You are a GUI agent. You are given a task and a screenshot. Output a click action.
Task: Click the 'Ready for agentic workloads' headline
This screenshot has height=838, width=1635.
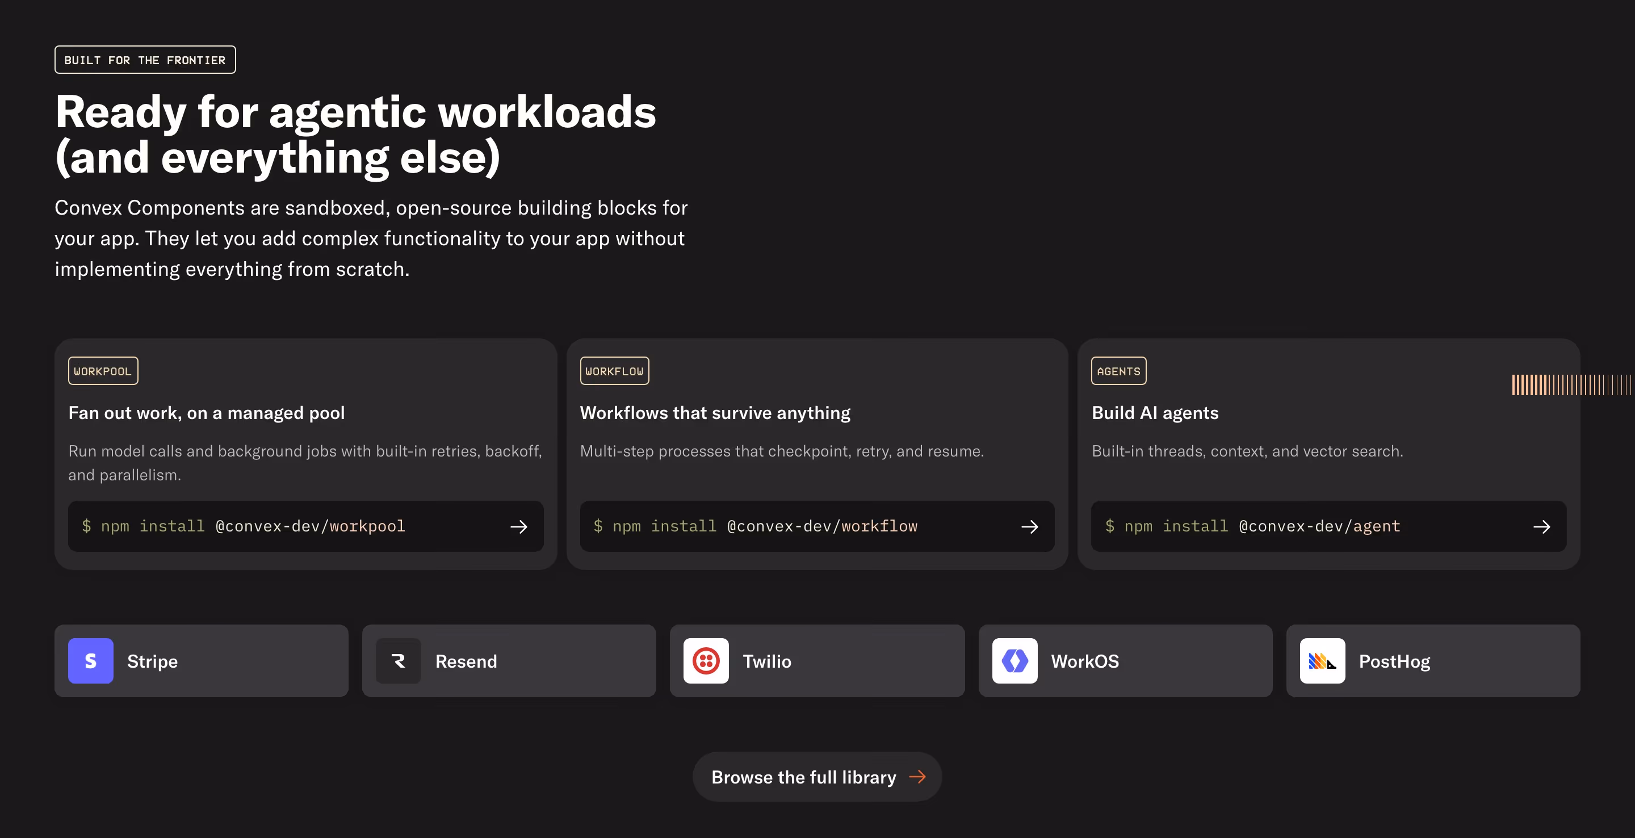(x=355, y=135)
